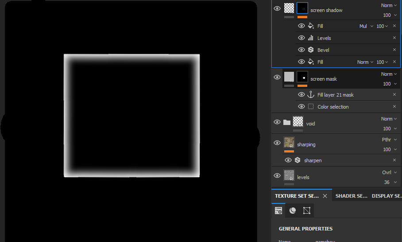Open void folder opacity dropdown
This screenshot has width=402, height=242.
point(390,129)
